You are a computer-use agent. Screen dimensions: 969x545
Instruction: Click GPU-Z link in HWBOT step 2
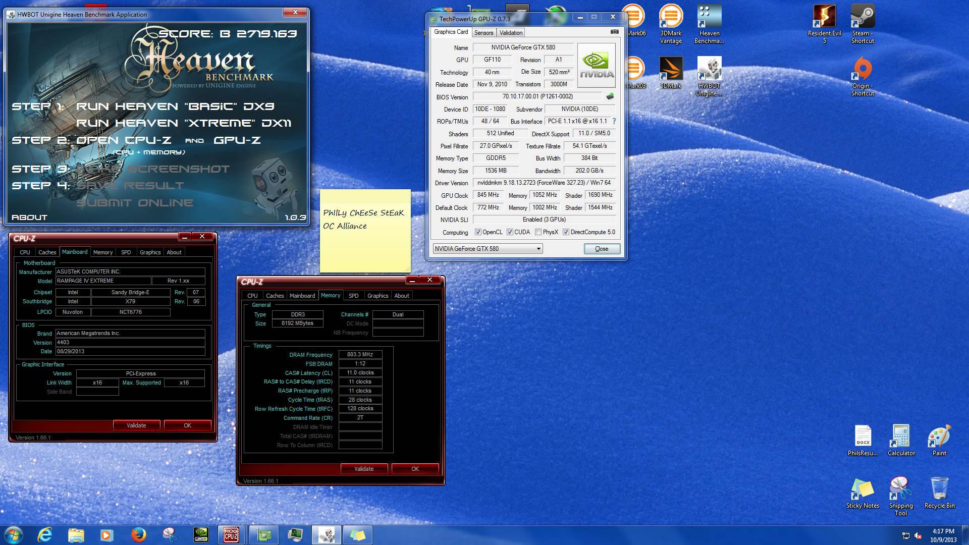point(237,140)
